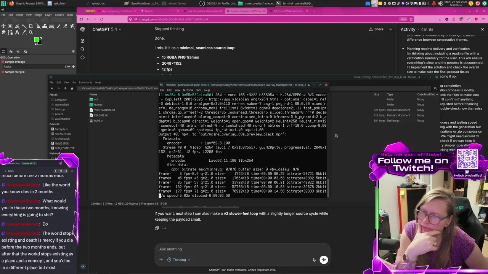Viewport: 488px width, 274px height.
Task: Open the GIMP Image menu
Action: point(38,15)
